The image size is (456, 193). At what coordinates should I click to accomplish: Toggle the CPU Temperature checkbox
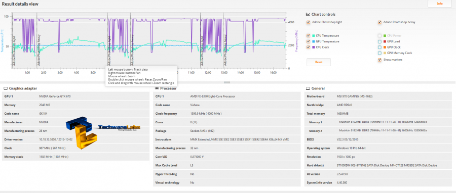point(308,36)
